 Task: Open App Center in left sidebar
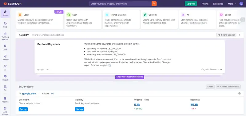click(5, 111)
